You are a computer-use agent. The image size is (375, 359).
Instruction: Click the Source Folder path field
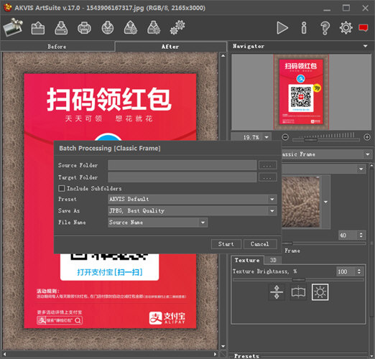182,165
